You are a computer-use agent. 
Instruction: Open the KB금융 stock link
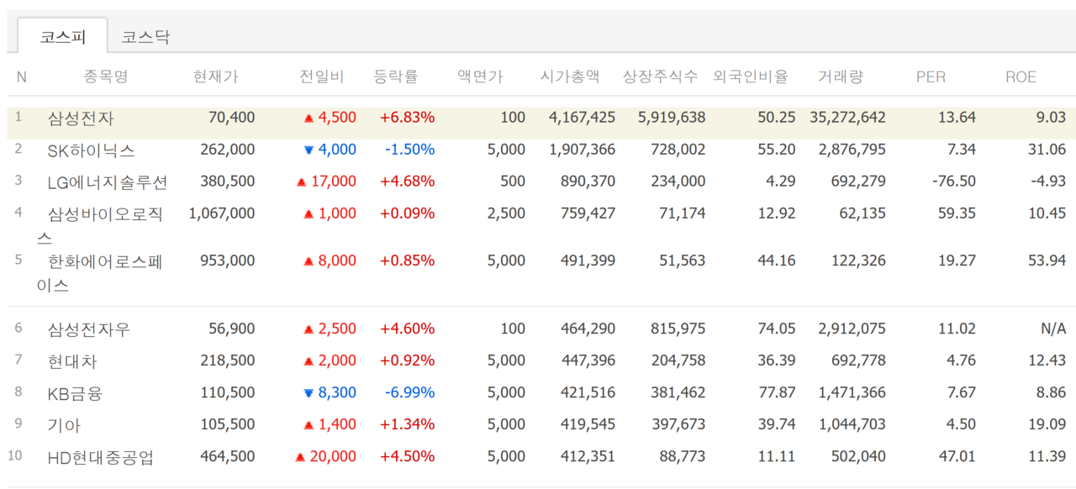tap(75, 393)
